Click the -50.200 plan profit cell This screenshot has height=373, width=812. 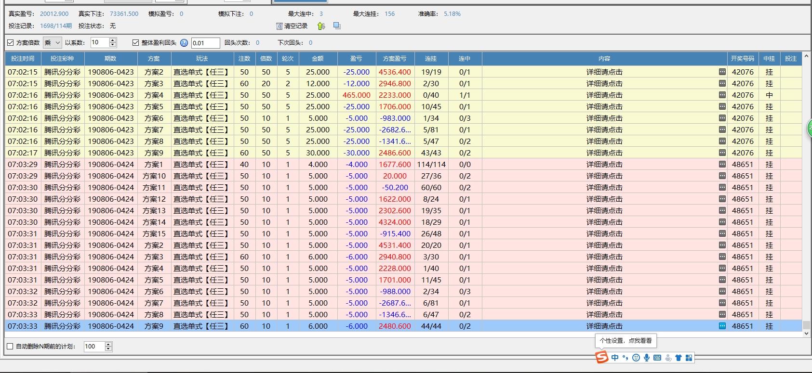coord(395,187)
